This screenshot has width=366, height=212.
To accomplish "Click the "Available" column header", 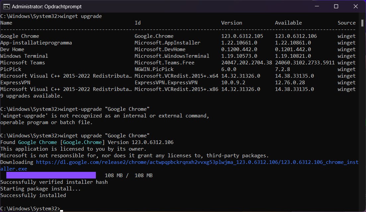I will [x=288, y=23].
